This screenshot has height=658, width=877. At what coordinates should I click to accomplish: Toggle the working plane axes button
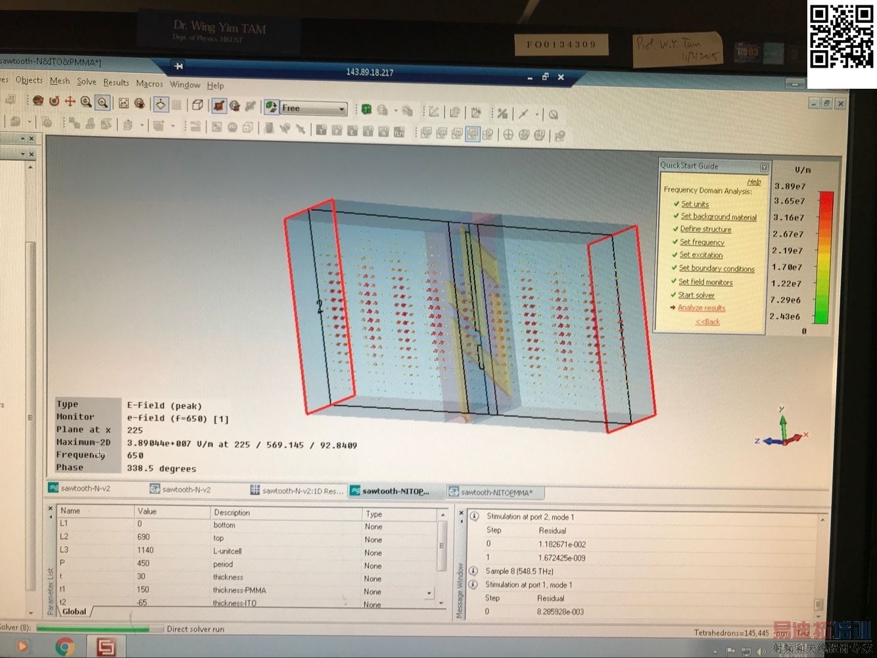[160, 103]
